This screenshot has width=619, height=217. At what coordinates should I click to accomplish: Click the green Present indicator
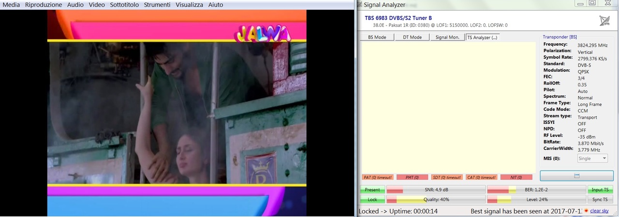pyautogui.click(x=372, y=190)
